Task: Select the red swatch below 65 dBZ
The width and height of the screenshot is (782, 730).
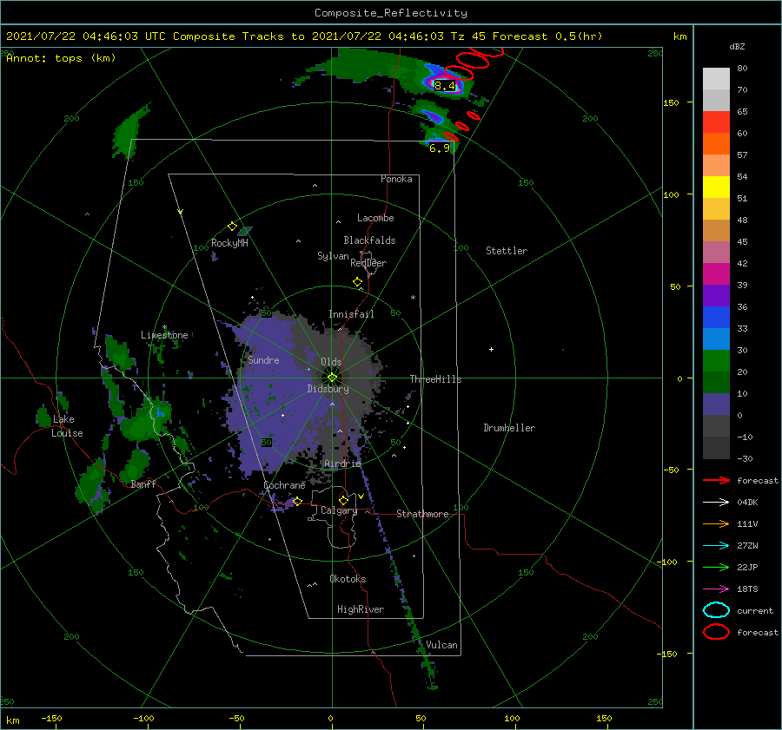Action: pyautogui.click(x=716, y=122)
